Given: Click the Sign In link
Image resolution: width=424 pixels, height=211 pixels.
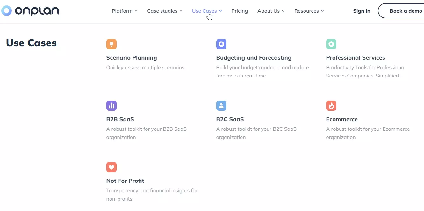Looking at the screenshot, I should click(362, 11).
